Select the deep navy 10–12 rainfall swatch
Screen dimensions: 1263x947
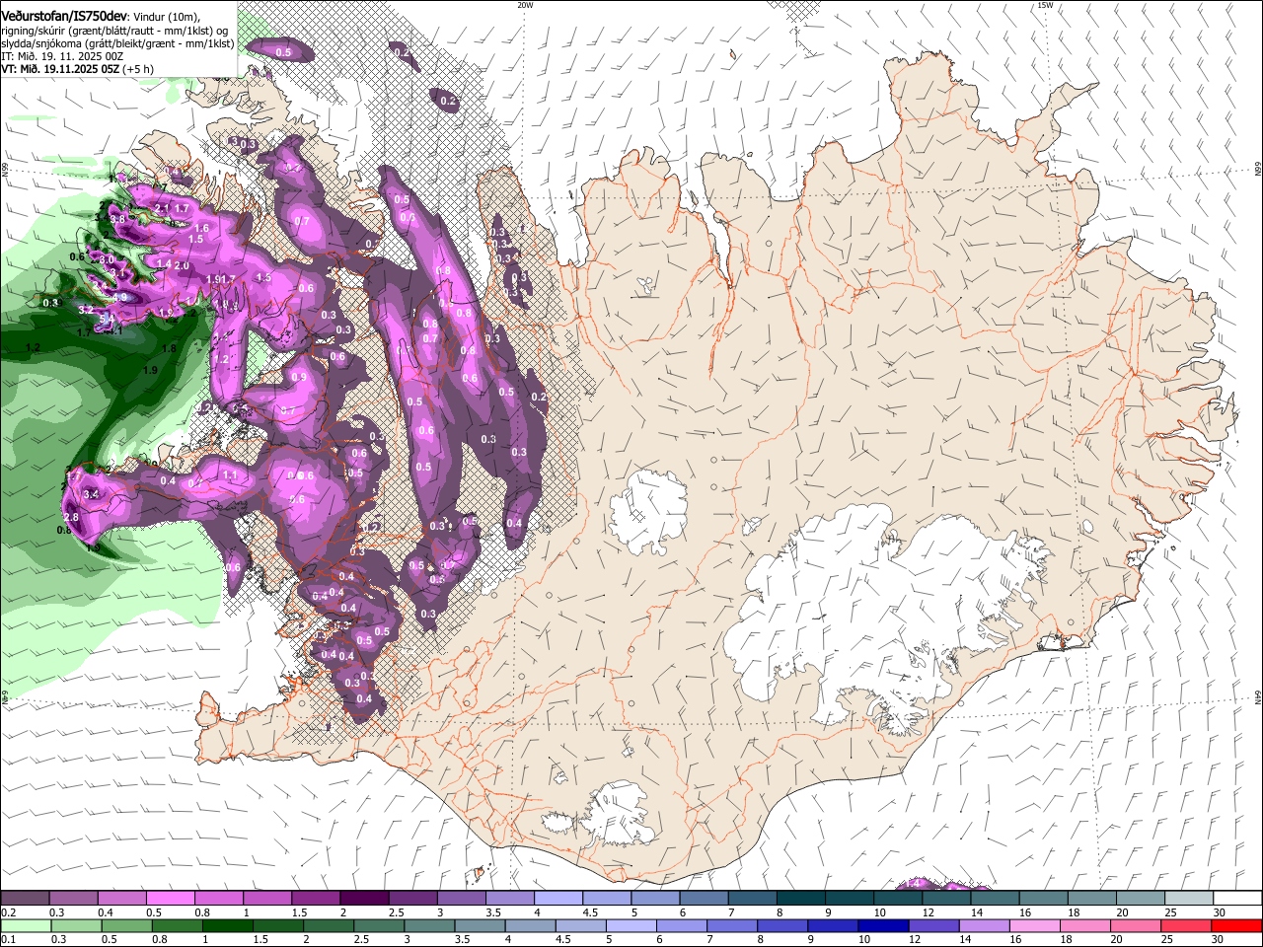point(883,925)
